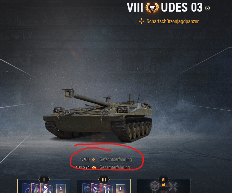Click the tier VIII label
Screen dimensions: 232x193
135,7
